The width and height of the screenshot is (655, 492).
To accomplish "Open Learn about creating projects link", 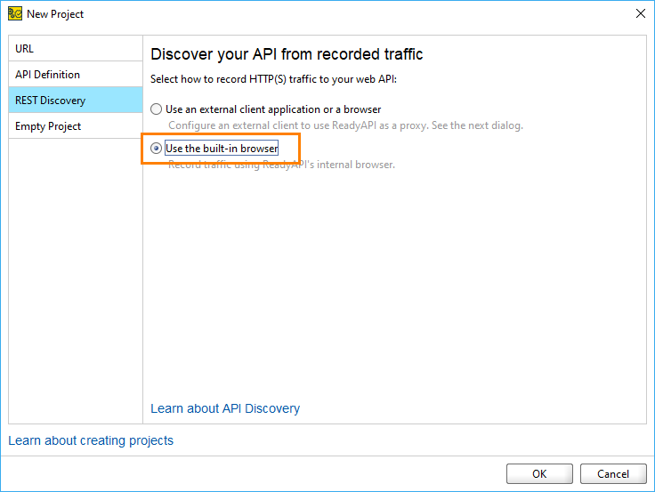I will (91, 440).
